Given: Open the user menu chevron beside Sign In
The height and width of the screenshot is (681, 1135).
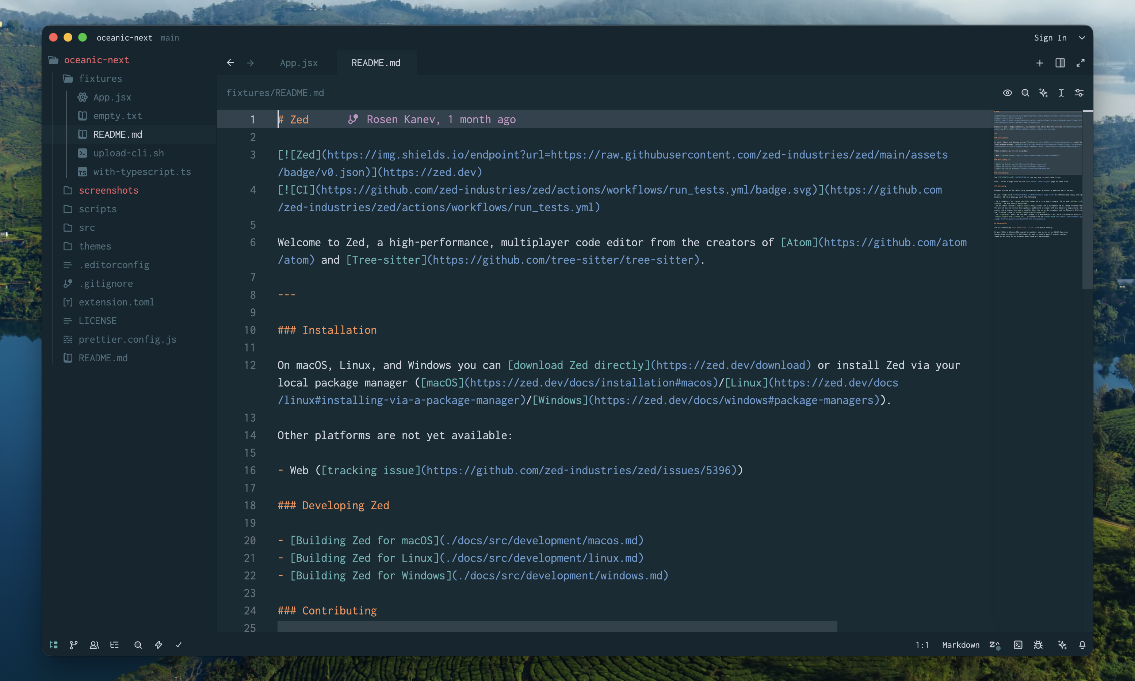Looking at the screenshot, I should [1082, 38].
